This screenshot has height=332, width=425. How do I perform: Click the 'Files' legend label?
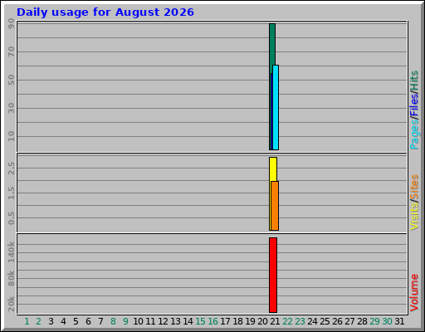coord(414,105)
